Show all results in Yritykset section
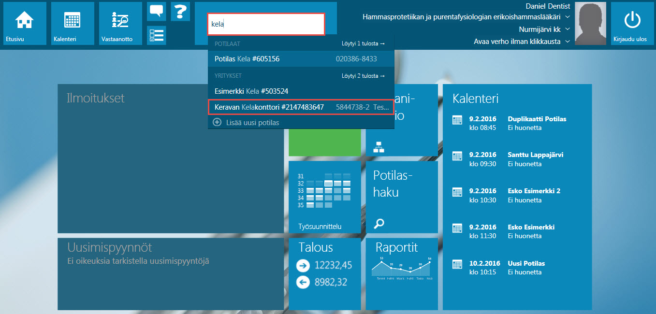 tap(363, 76)
